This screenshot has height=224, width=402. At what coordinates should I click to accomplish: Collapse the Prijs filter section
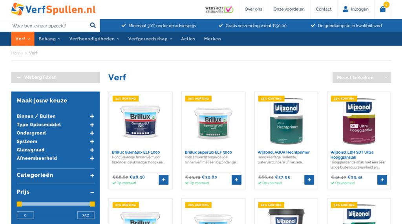[92, 192]
